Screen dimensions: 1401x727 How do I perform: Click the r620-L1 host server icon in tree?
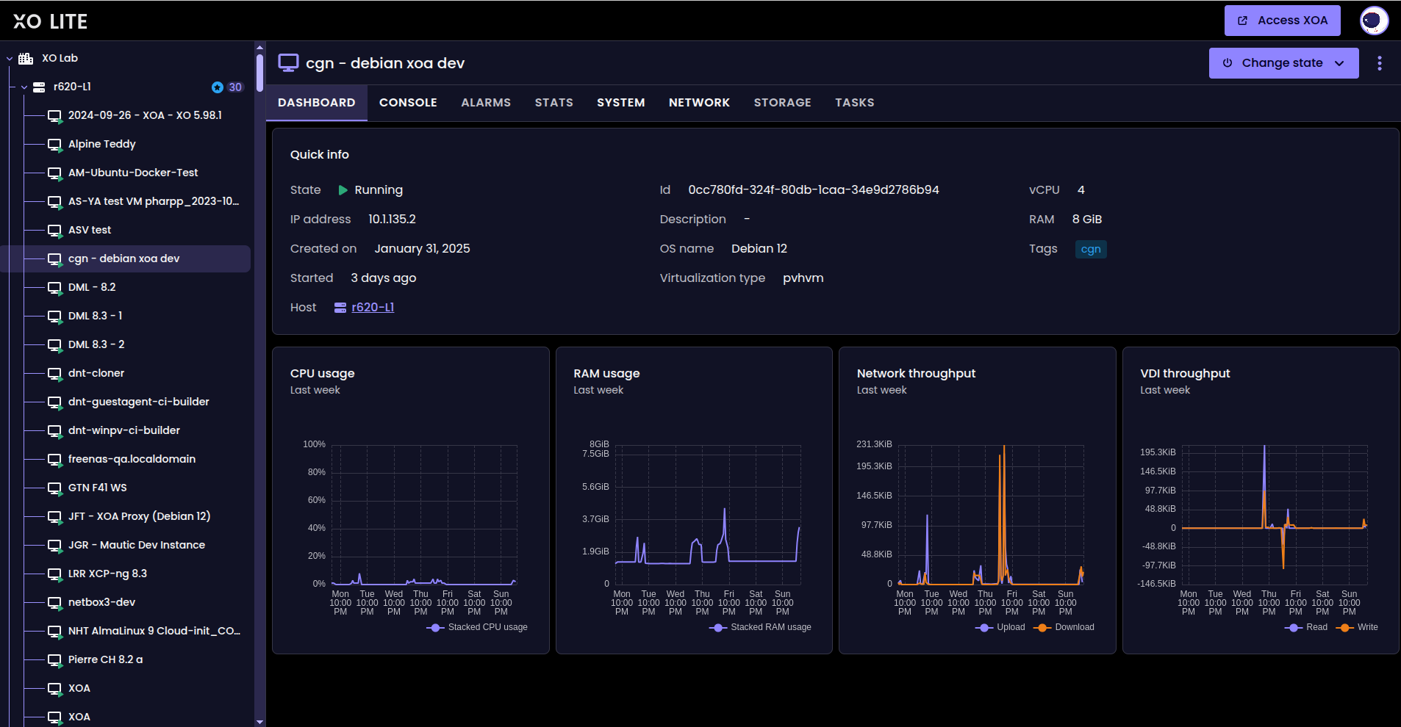[40, 87]
